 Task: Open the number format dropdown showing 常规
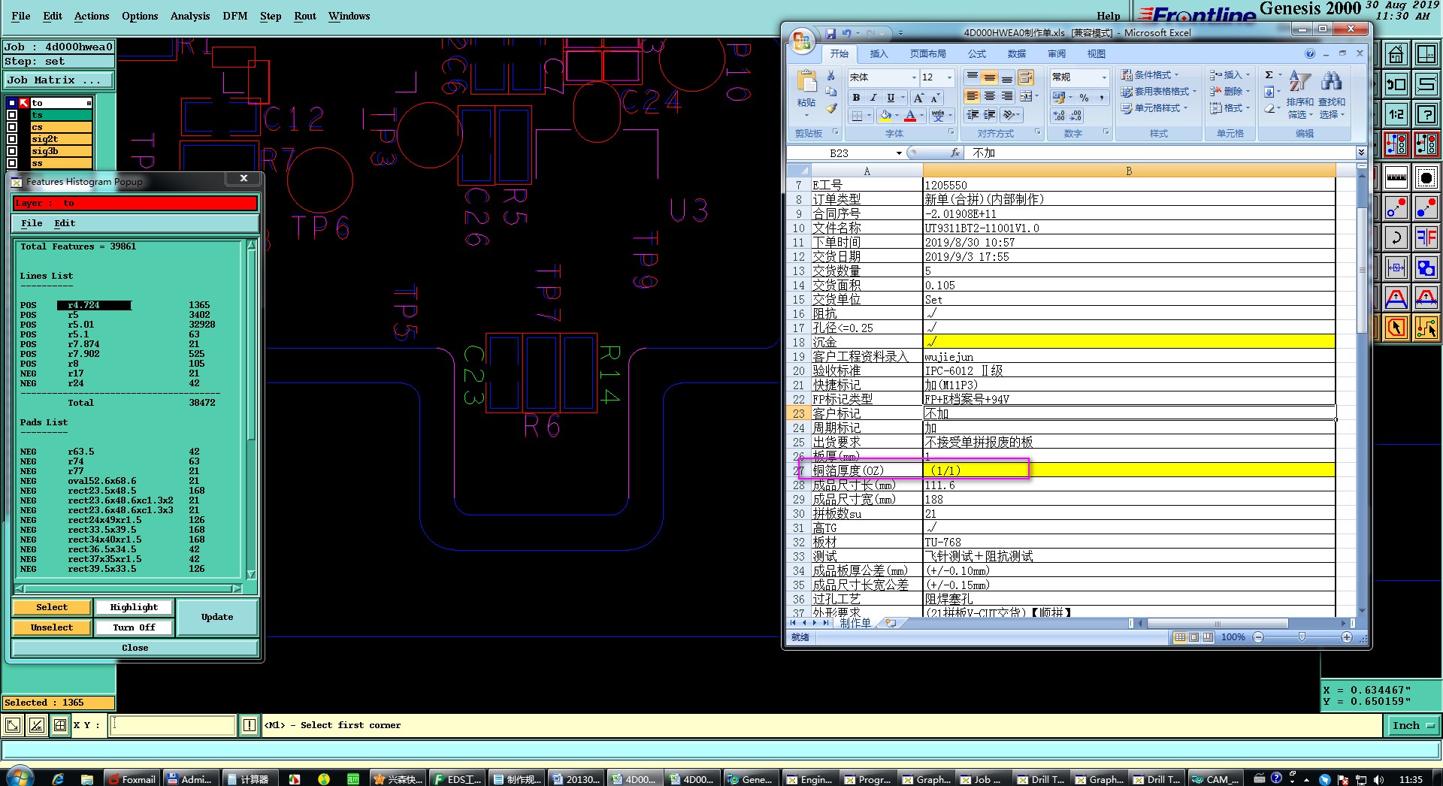1104,77
